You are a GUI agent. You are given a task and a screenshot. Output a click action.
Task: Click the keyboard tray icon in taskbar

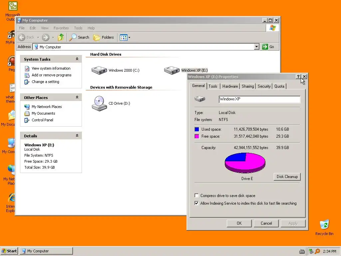click(302, 251)
